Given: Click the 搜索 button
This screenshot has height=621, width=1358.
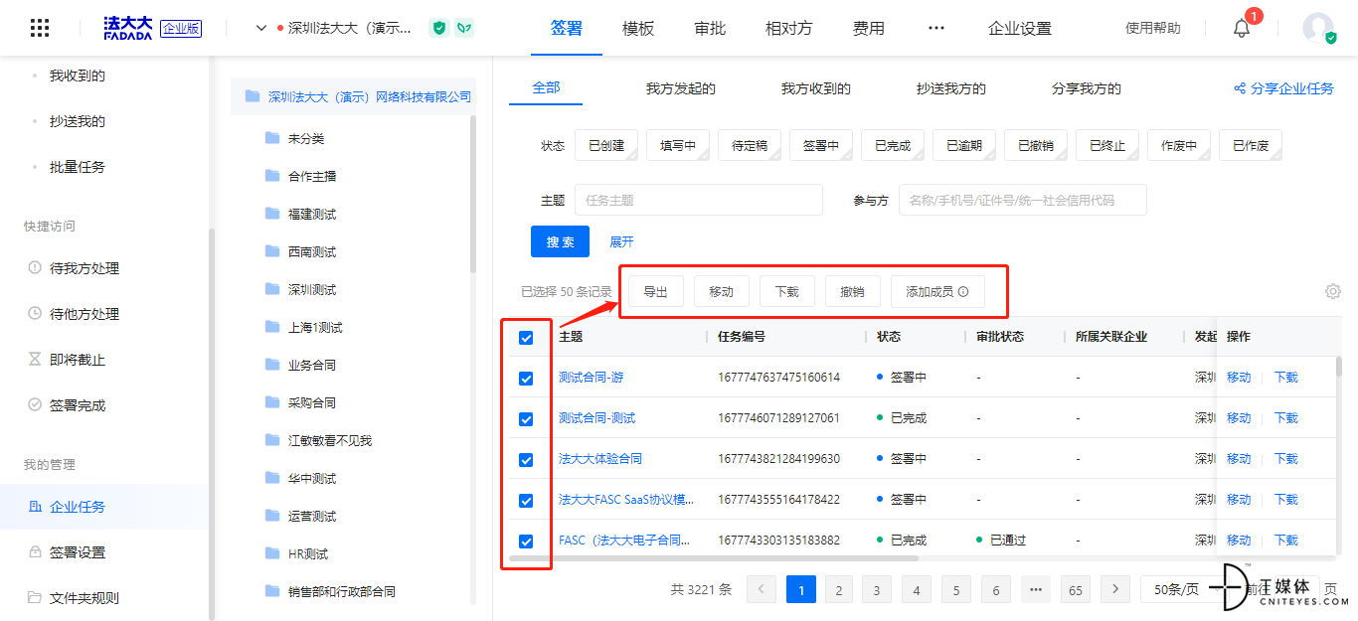Looking at the screenshot, I should pos(560,241).
